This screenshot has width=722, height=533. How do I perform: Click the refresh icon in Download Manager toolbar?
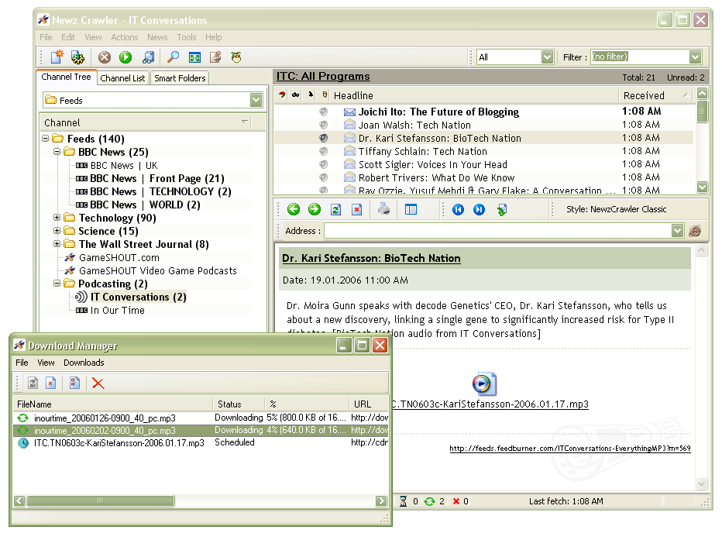click(33, 383)
